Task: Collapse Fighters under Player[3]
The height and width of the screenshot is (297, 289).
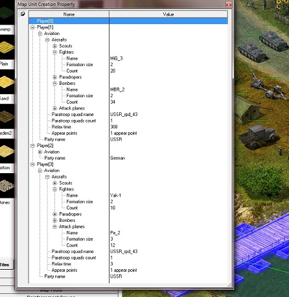Action: (x=55, y=189)
